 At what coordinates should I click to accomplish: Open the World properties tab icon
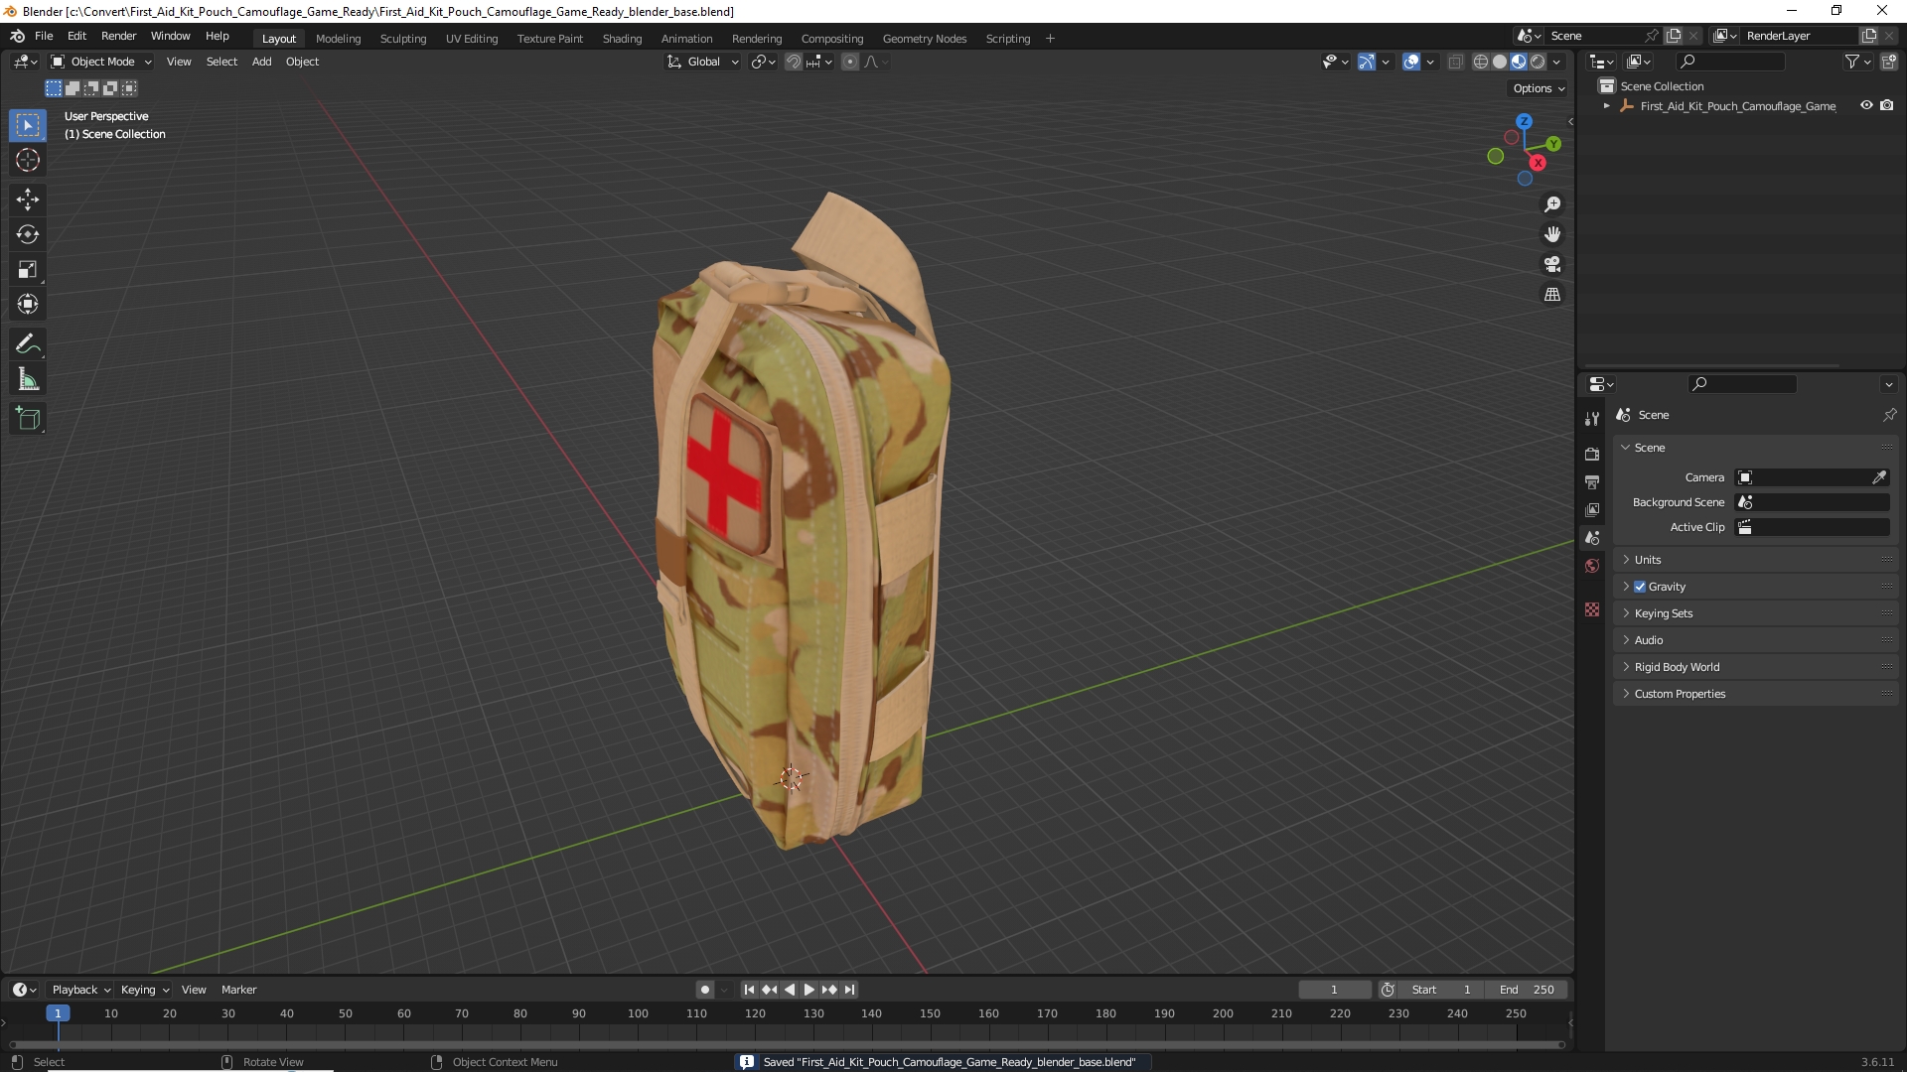(1592, 566)
